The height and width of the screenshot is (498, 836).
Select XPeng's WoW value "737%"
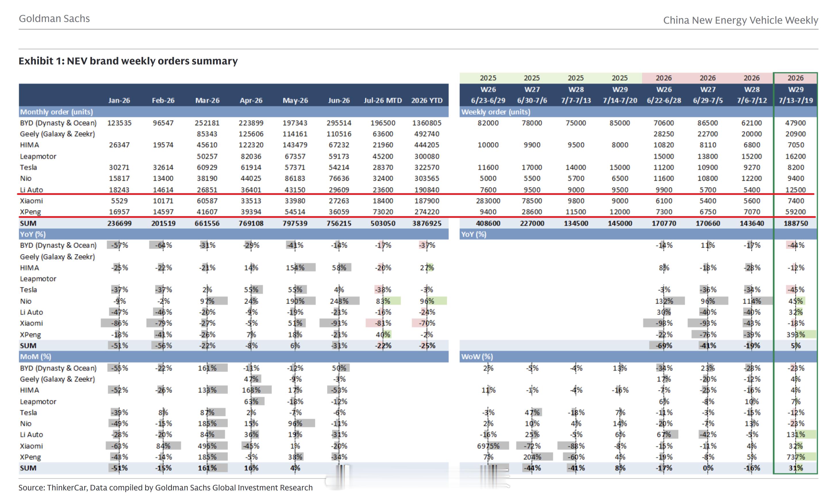pos(795,457)
